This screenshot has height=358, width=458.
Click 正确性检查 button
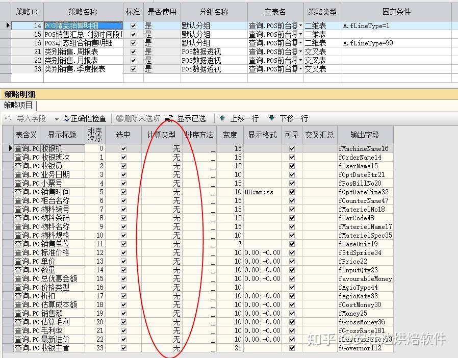(x=85, y=118)
